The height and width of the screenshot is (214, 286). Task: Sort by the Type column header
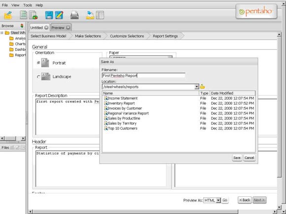tap(204, 93)
